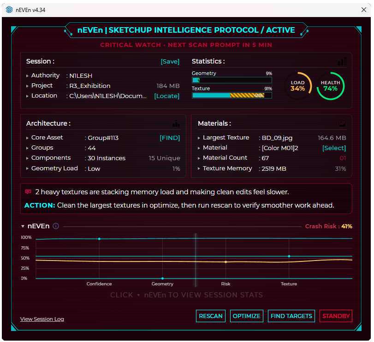Viewport: 374px width, 342px height.
Task: Click the Architecture panel chart icon
Action: 176,123
